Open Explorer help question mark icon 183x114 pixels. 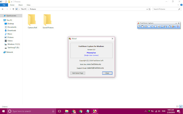(x=181, y=5)
